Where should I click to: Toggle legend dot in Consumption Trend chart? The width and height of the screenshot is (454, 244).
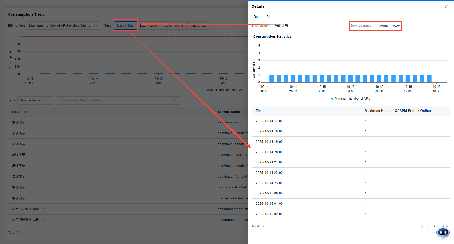pos(208,90)
